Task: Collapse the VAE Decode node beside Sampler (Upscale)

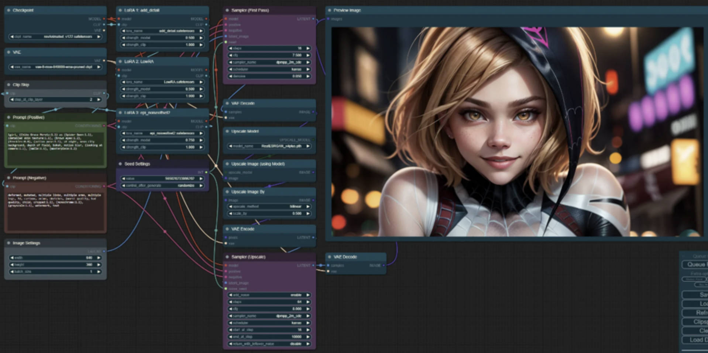Action: tap(329, 257)
